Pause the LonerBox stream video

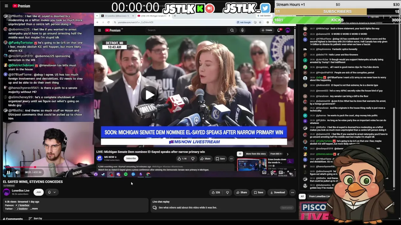8,172
